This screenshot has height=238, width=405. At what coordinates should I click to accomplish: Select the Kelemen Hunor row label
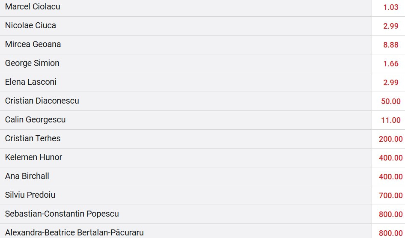coord(33,158)
